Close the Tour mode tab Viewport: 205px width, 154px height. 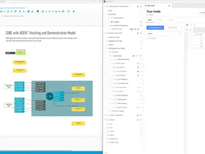(169, 5)
